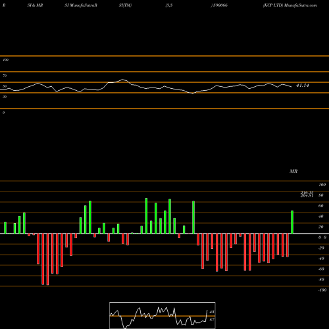Screen dimensions: 329x329
Task: Click the 'SI MunafaSutraR' header text
Action: pyautogui.click(x=81, y=5)
